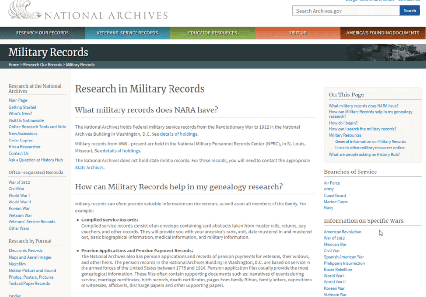Click the blue Search button

[409, 11]
